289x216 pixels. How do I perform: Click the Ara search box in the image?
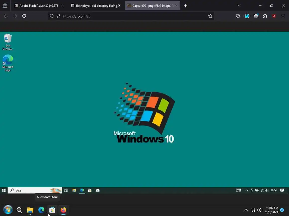tap(35, 190)
